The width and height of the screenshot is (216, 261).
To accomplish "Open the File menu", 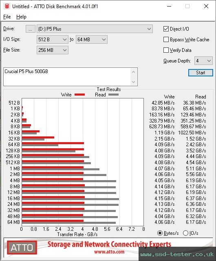I will 7,17.
